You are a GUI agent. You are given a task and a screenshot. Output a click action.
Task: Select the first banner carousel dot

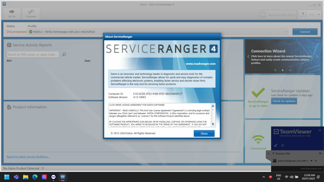[x=275, y=70]
